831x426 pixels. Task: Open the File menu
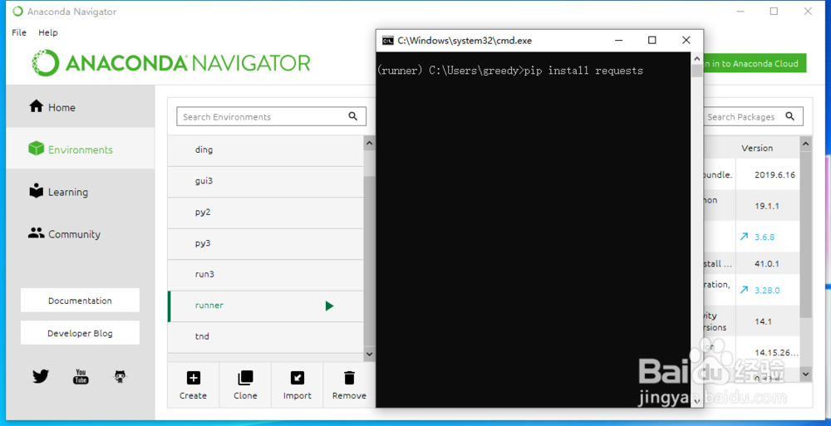click(x=19, y=32)
